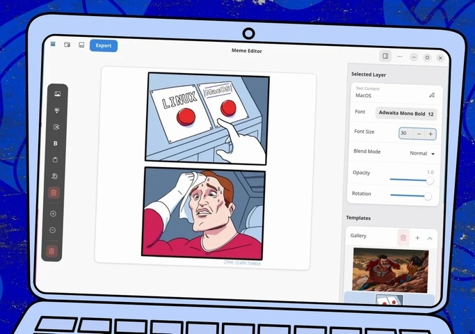Toggle the sidebar panel button in the header
This screenshot has width=475, height=334.
[385, 56]
